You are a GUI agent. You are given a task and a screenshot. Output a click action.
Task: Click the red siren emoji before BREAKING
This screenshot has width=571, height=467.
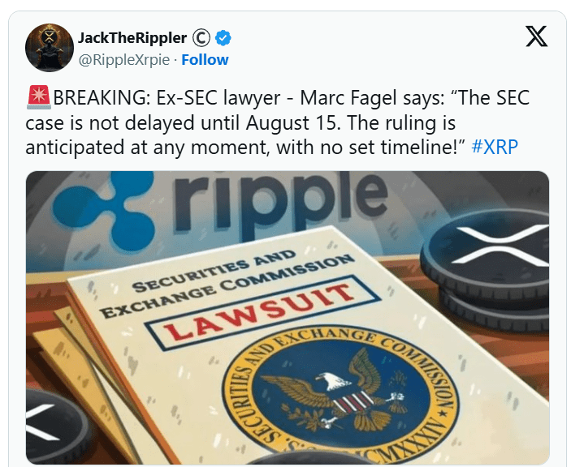39,97
